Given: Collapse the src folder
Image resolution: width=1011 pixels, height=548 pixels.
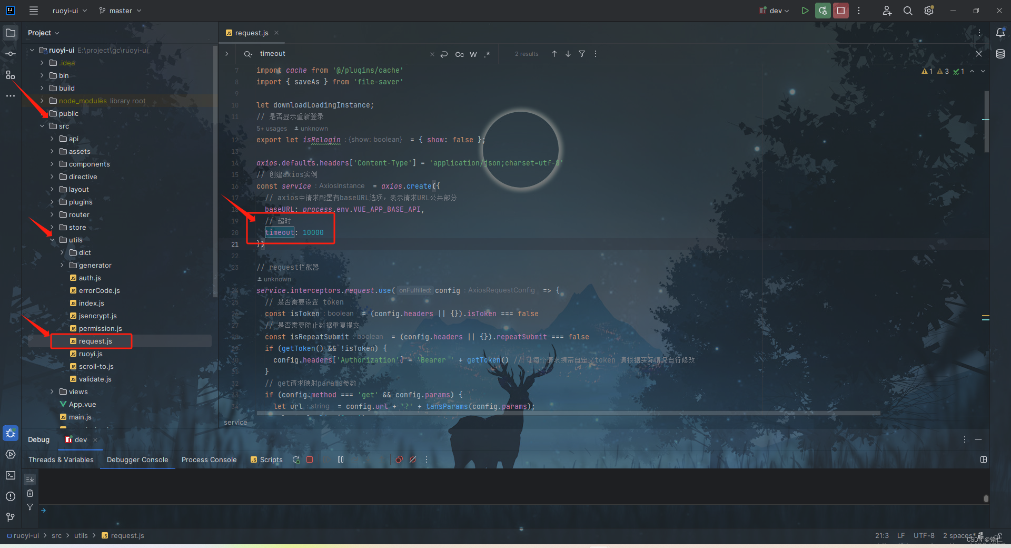Looking at the screenshot, I should coord(42,126).
